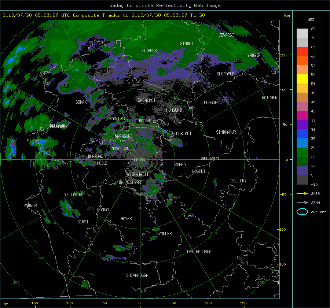Click the SHIVAMOGGA city label
330x308 pixels.
point(137,275)
